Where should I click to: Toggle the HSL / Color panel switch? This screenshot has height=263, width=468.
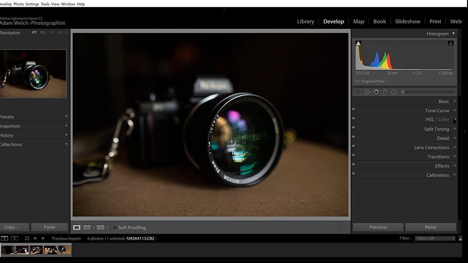(354, 118)
